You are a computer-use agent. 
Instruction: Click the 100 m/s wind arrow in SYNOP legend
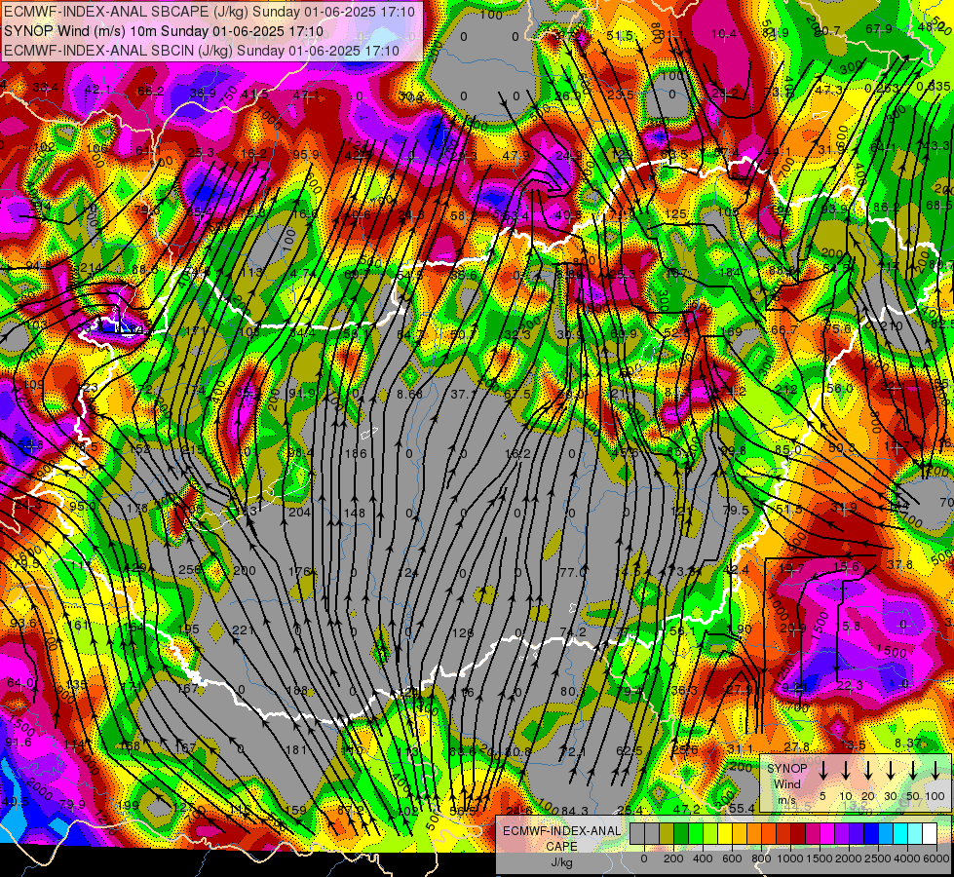(935, 771)
